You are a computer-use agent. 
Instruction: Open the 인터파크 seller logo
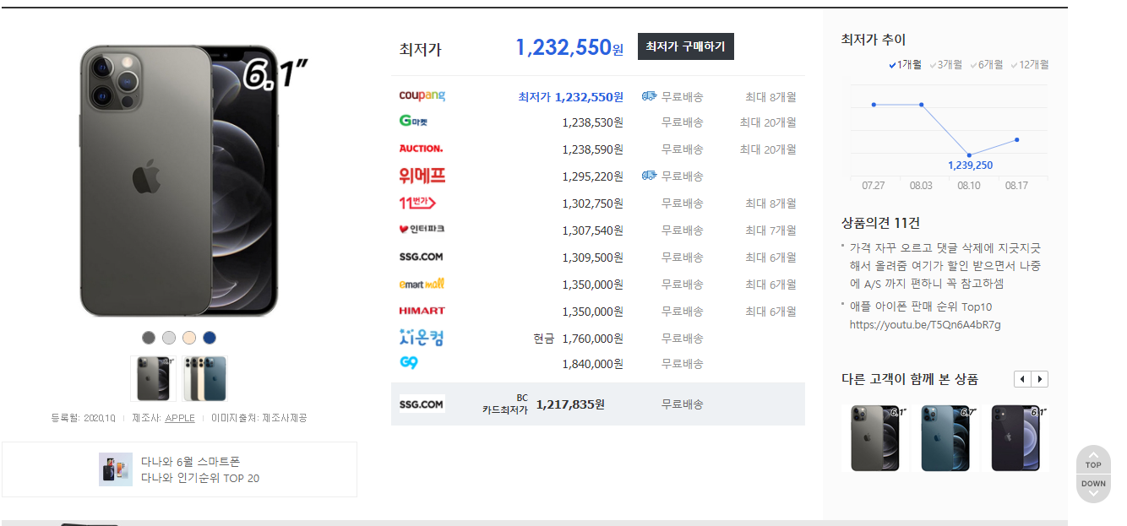coord(422,230)
